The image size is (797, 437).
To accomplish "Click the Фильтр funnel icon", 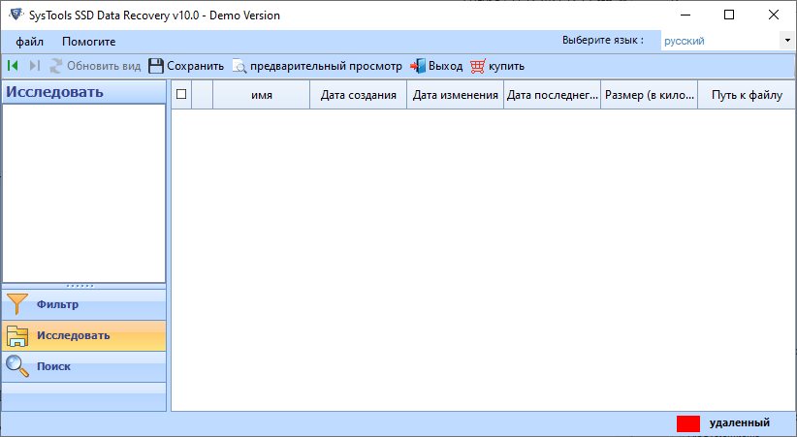I will coord(17,304).
